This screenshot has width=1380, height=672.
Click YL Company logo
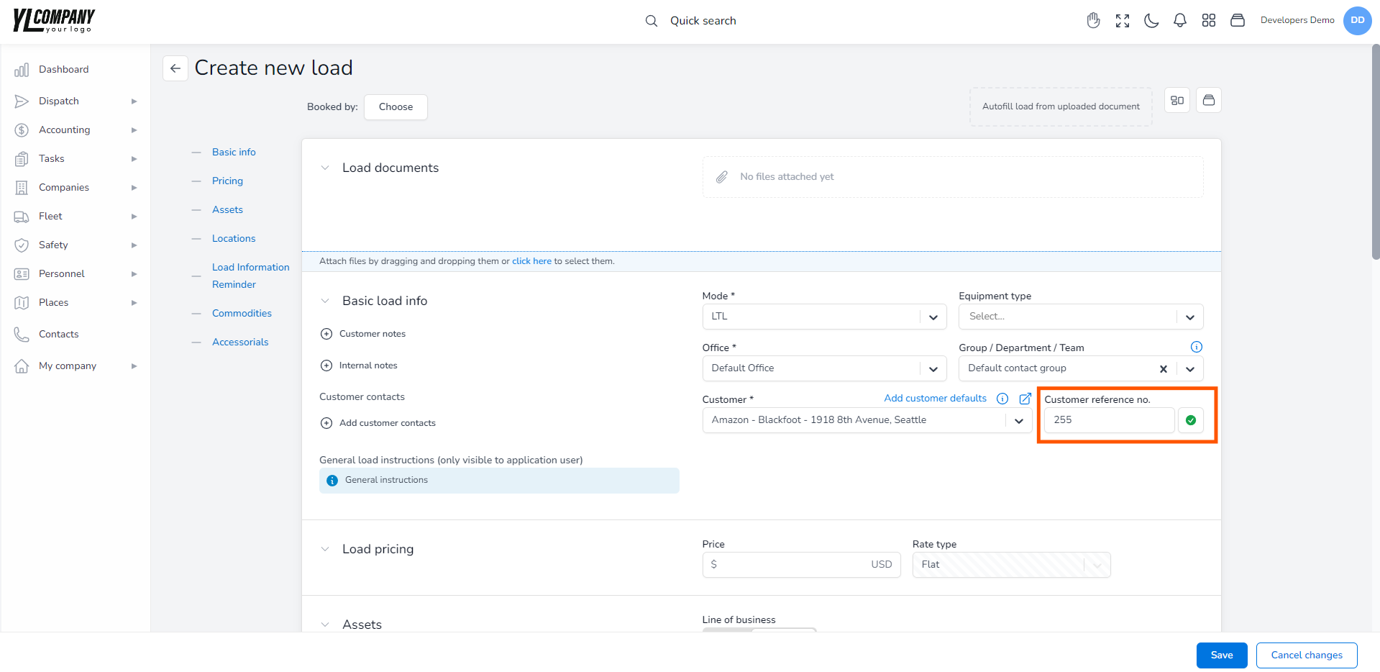pyautogui.click(x=54, y=20)
